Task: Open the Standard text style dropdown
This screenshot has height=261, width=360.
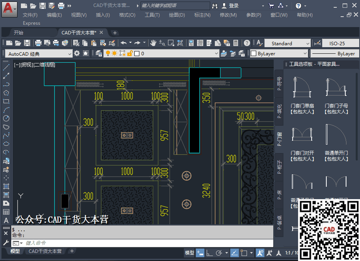Action: tap(288, 43)
